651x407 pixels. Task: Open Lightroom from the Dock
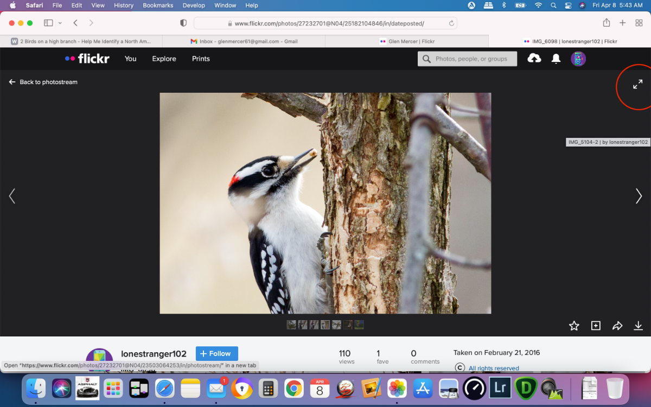coord(499,389)
